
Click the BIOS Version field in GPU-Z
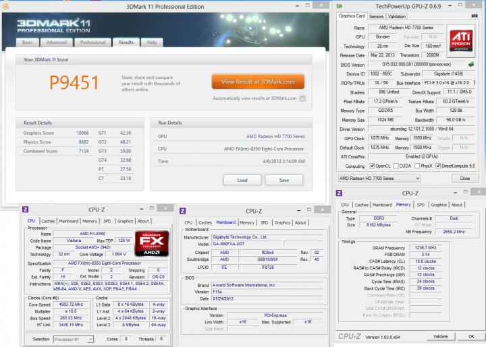click(416, 64)
